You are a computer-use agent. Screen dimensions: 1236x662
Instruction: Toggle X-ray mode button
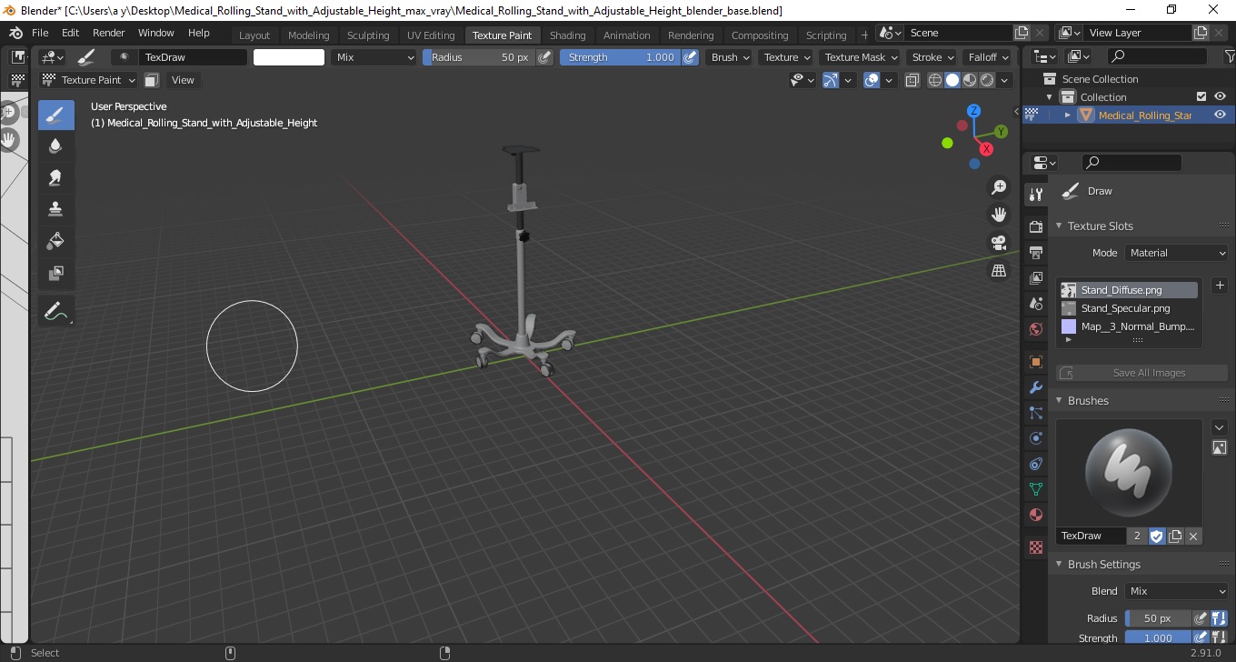tap(912, 80)
